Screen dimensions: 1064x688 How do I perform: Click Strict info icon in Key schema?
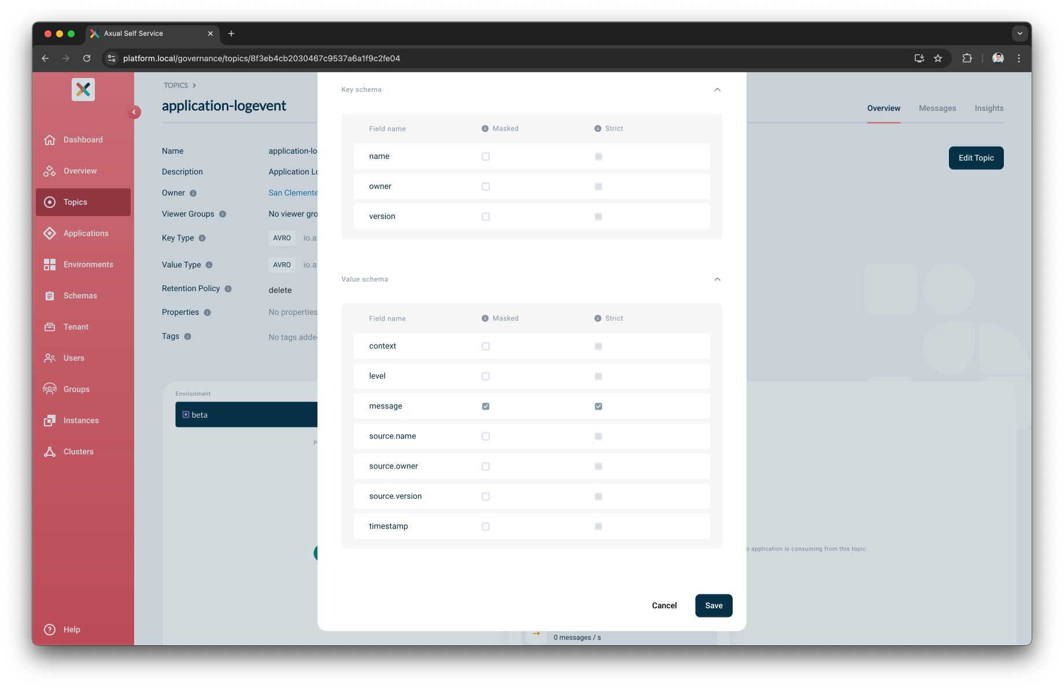coord(598,129)
